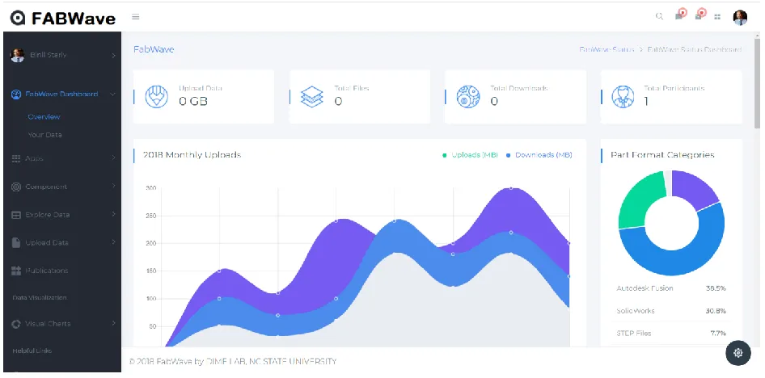This screenshot has width=765, height=378.
Task: Open the messages icon with red badge
Action: coord(679,15)
